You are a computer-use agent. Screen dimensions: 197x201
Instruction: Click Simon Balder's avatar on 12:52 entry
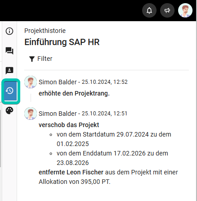[31, 82]
